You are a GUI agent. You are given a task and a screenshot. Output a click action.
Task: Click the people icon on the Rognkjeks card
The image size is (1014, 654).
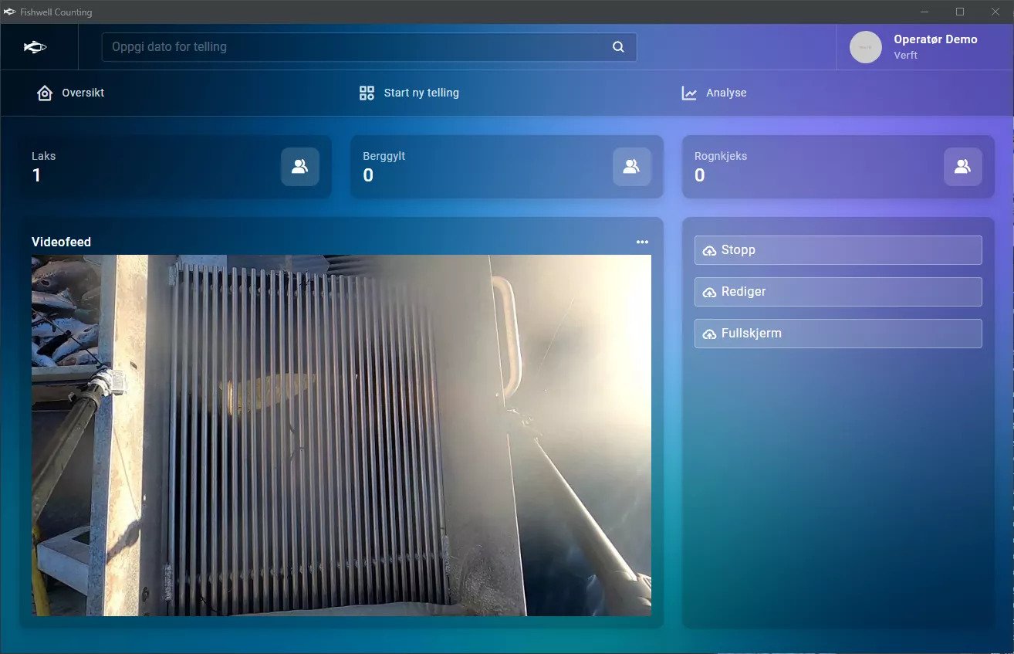click(x=962, y=166)
